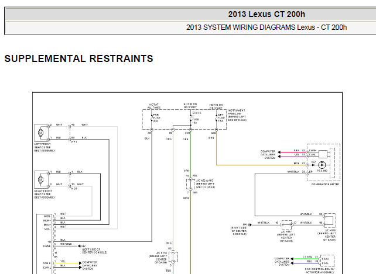Click 'RIGHT FRONT SEAT OUTER BELT ASSEMBLY' label

[45, 195]
